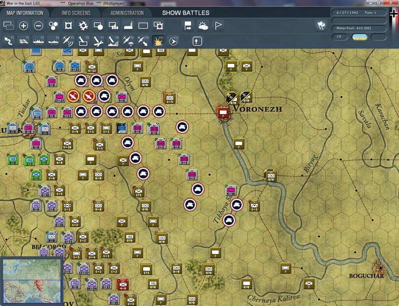Select the purple 17=37 unit counter
This screenshot has width=399, height=306.
(x=84, y=269)
